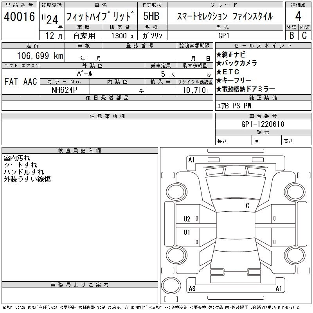Click the exterior grade B cell

[291, 35]
